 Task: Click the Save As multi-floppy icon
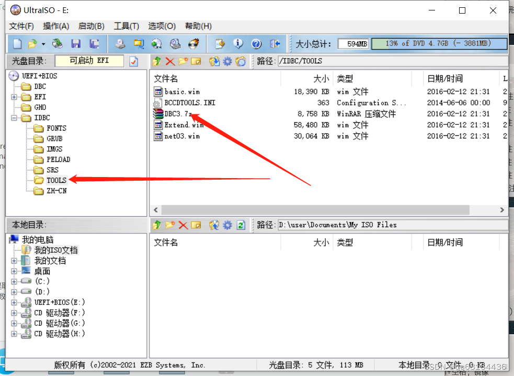click(x=94, y=43)
